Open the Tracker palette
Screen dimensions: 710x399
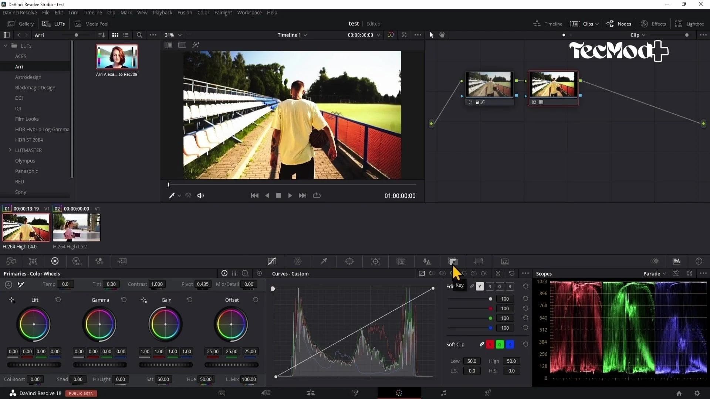pyautogui.click(x=375, y=261)
